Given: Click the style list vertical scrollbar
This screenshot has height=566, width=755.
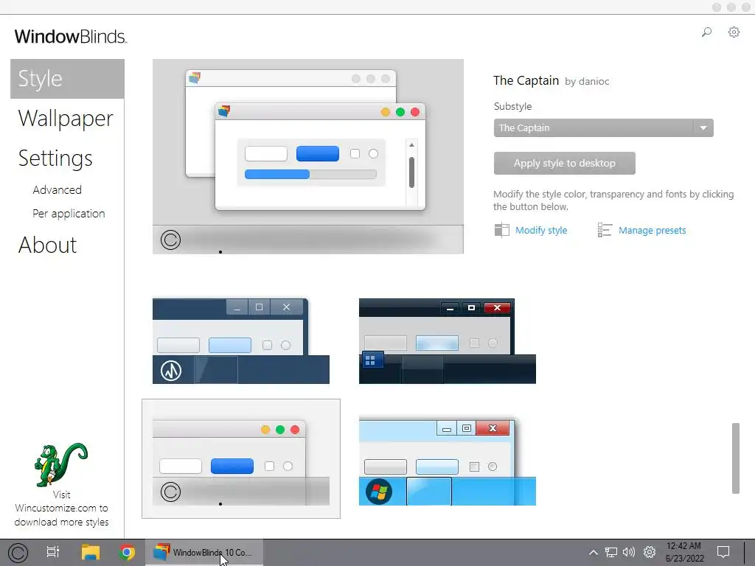Looking at the screenshot, I should tap(736, 458).
